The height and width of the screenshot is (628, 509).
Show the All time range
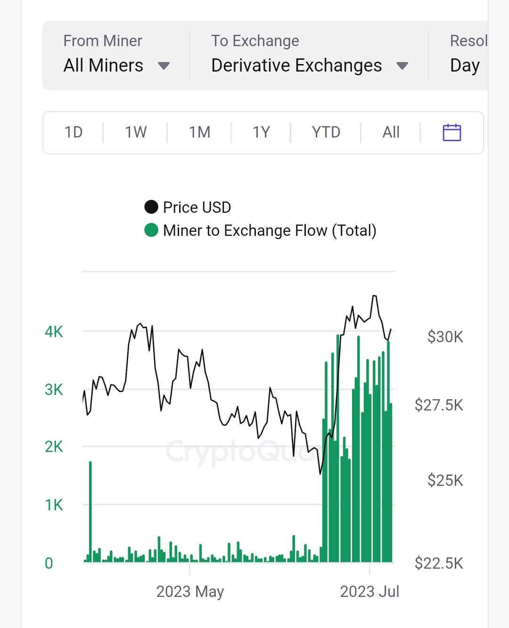point(391,132)
